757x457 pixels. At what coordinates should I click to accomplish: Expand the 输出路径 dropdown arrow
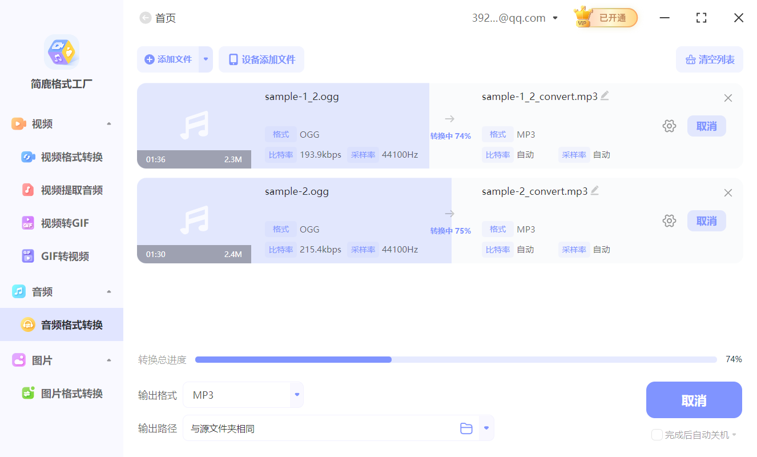[486, 428]
